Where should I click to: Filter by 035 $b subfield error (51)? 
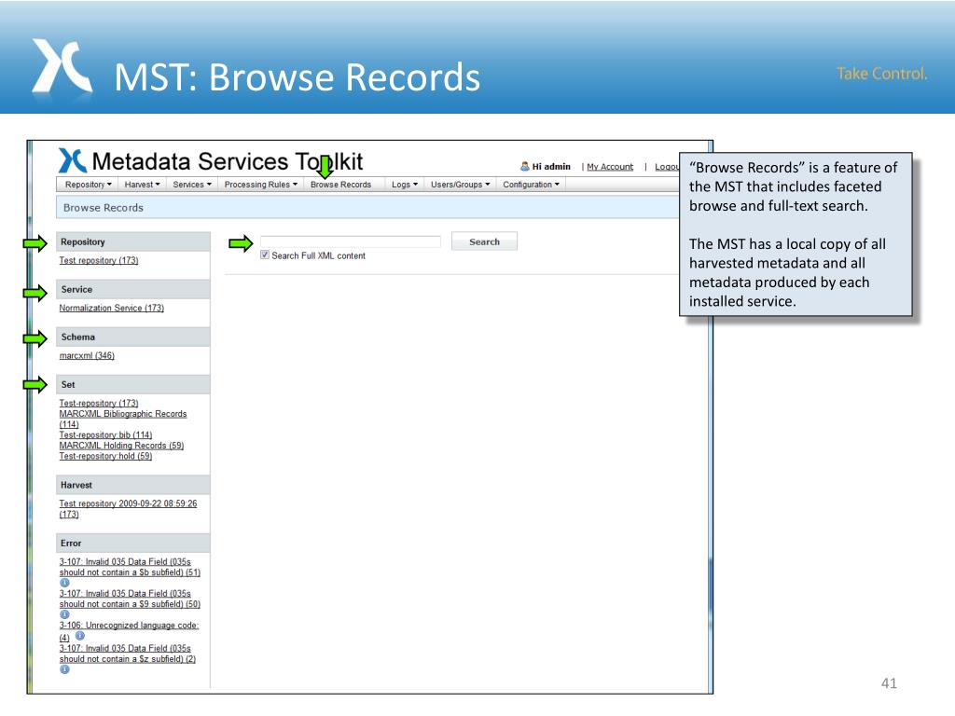click(130, 567)
